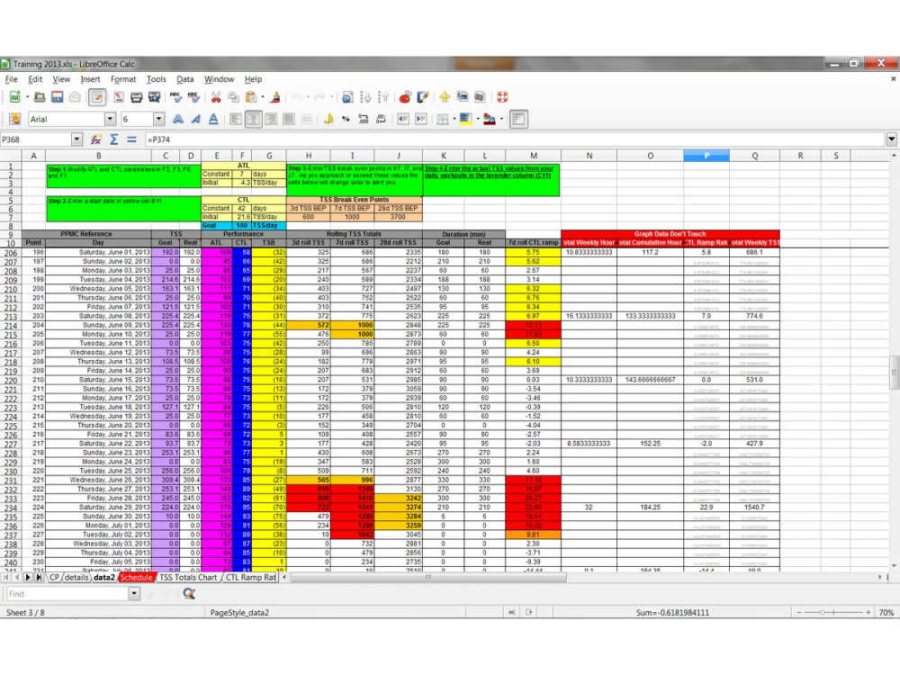
Task: Open the background color dropdown arrow
Action: [478, 119]
